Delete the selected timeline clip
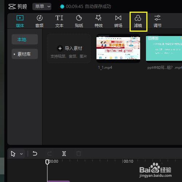Image resolution: width=182 pixels, height=182 pixels. tap(79, 154)
